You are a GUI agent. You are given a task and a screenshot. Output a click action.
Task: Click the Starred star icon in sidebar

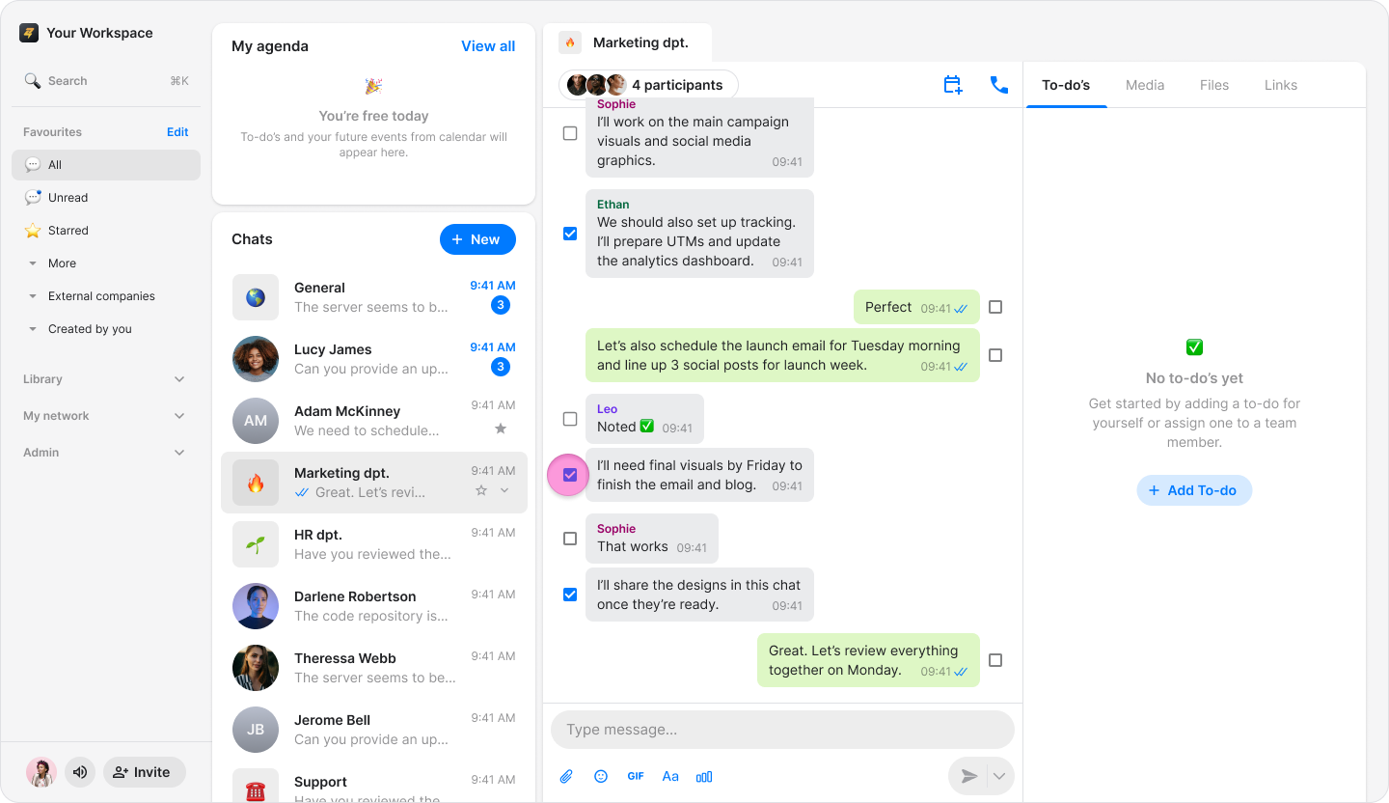coord(33,231)
